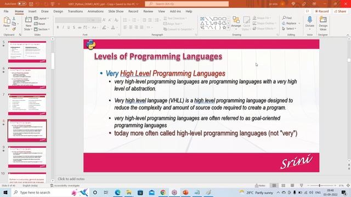Open the File menu
This screenshot has height=197, width=351.
coord(6,11)
